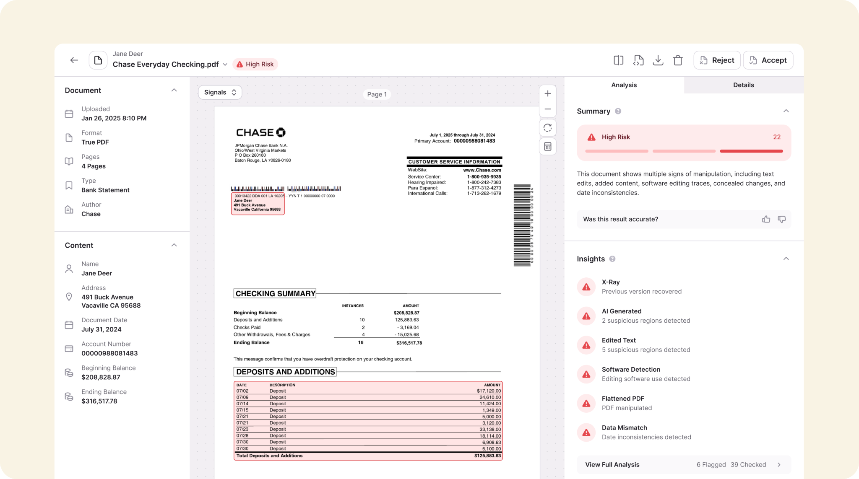Click the Account Number card icon
Viewport: 859px width, 479px height.
coord(69,349)
